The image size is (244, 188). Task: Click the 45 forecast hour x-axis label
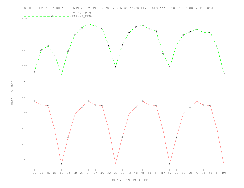[x=136, y=173]
